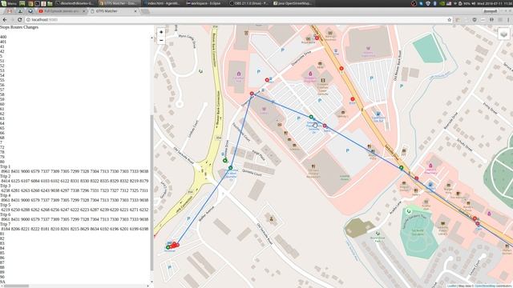Select Trip 5 in the list

point(6,205)
